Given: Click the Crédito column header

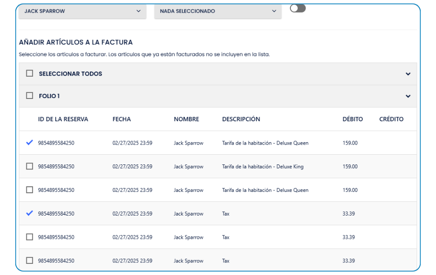Looking at the screenshot, I should pyautogui.click(x=391, y=119).
